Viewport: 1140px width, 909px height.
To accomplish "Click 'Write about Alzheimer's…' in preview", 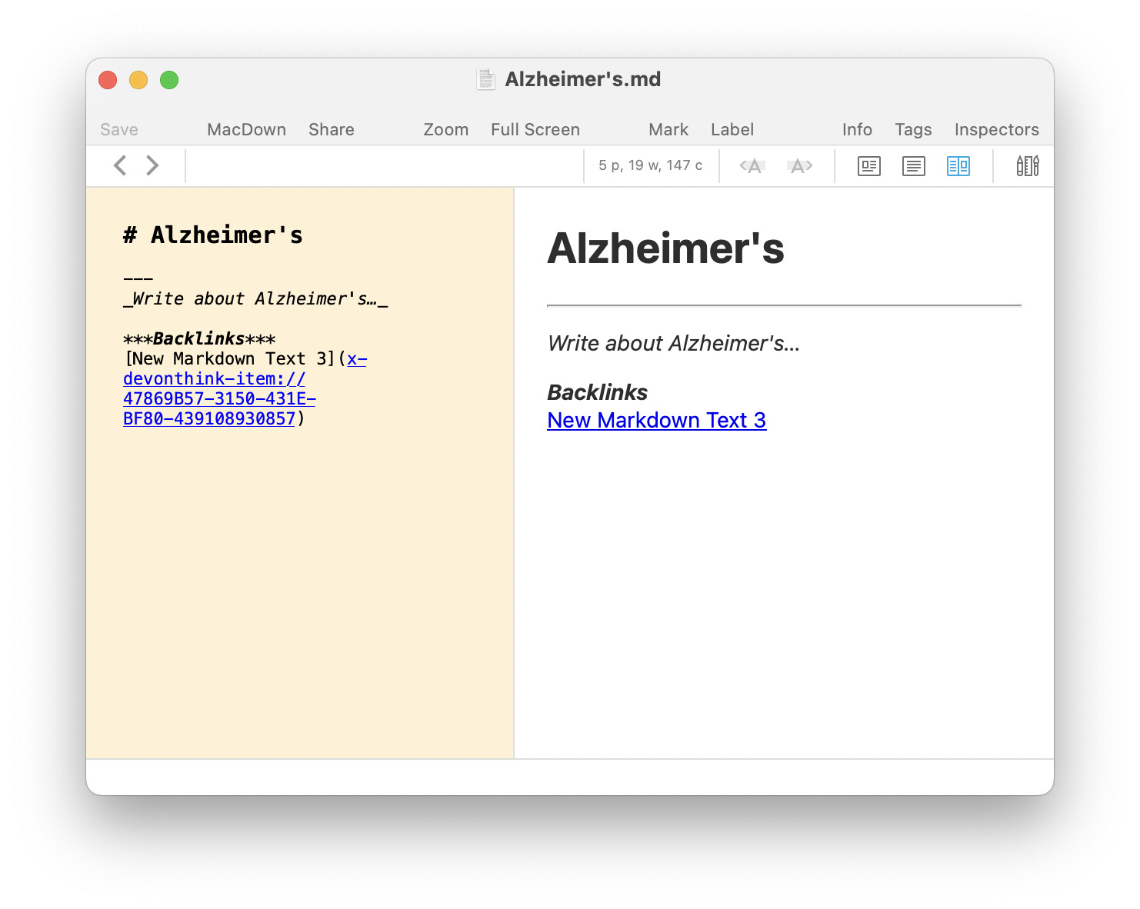I will (674, 343).
